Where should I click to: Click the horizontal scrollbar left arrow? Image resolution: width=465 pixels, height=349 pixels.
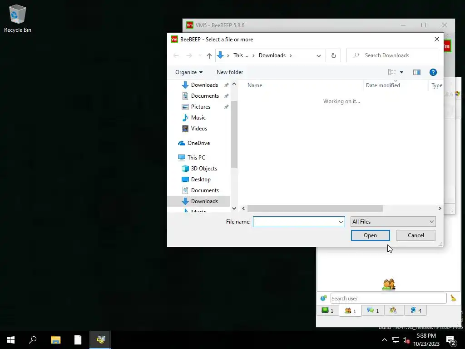point(243,208)
